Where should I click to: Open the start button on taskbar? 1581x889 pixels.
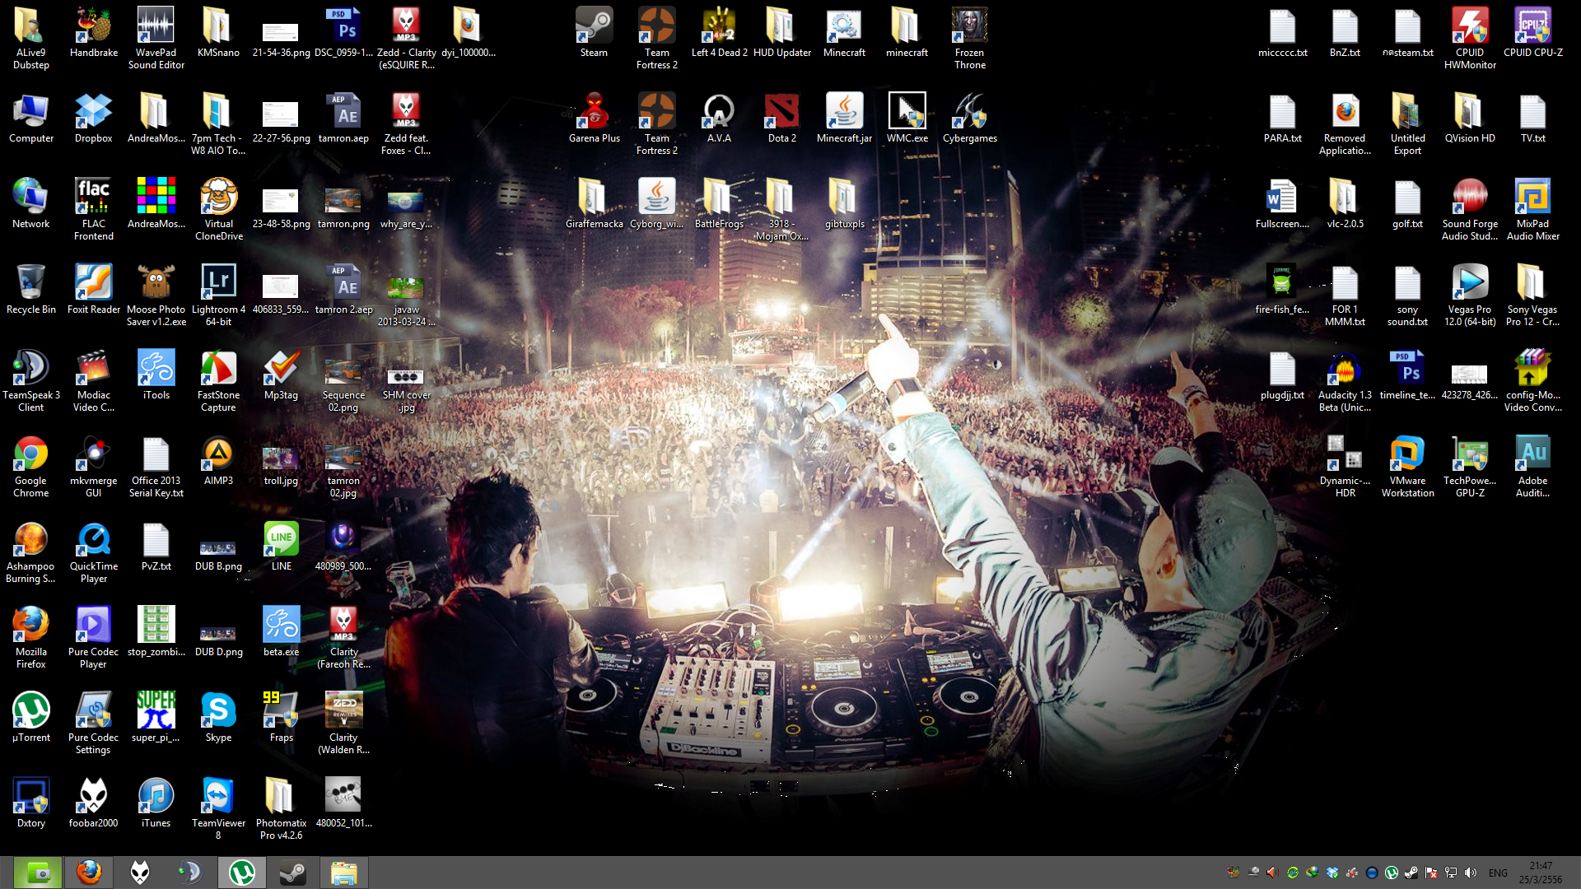coord(38,873)
